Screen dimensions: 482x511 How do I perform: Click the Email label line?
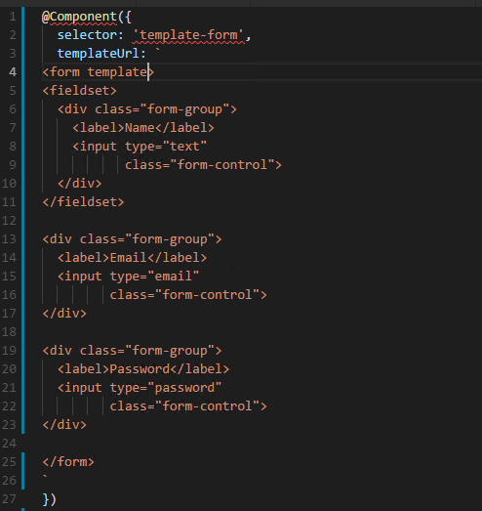(132, 258)
